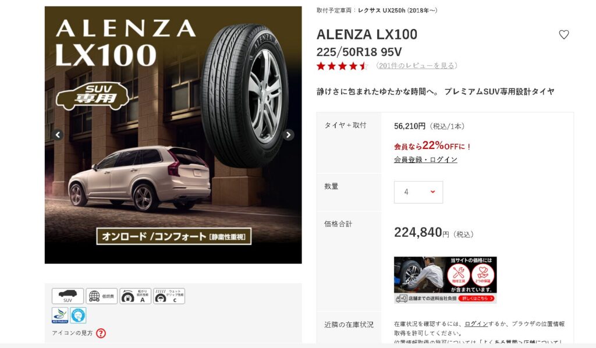Viewport: 596px width, 348px height.
Task: Click the member registration and login link
Action: click(x=425, y=159)
